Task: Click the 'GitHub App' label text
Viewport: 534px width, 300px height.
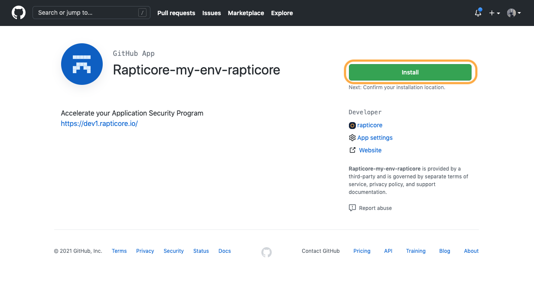Action: click(134, 54)
